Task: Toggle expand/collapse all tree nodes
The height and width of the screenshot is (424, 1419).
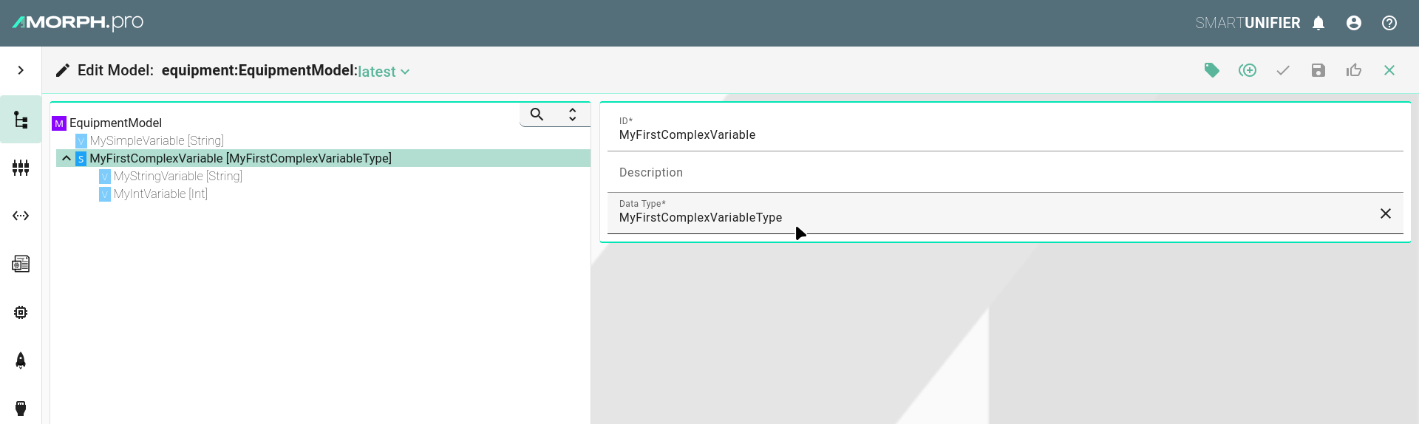Action: 573,114
